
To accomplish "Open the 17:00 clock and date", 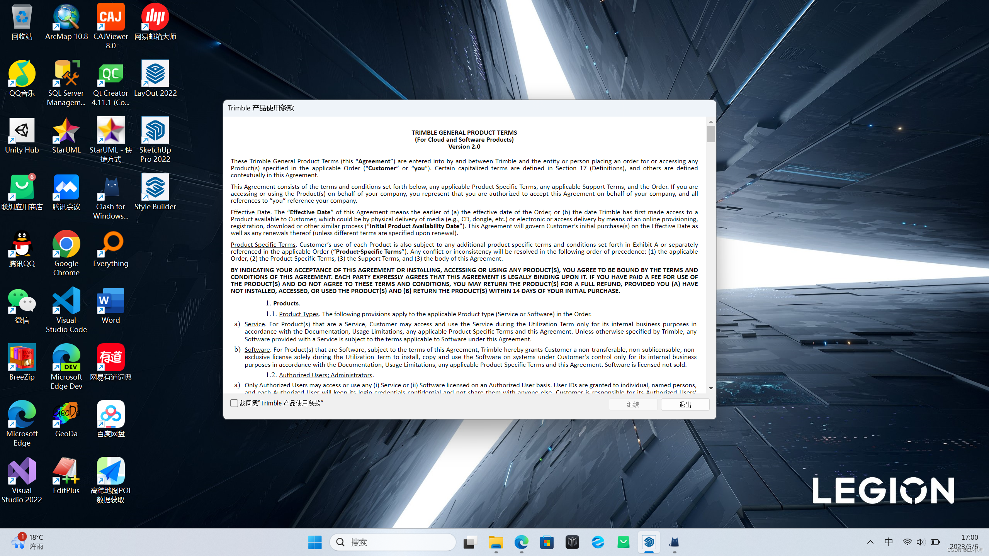I will 964,542.
